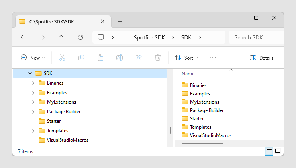
Task: Click the SDK breadcrumb segment
Action: point(186,37)
